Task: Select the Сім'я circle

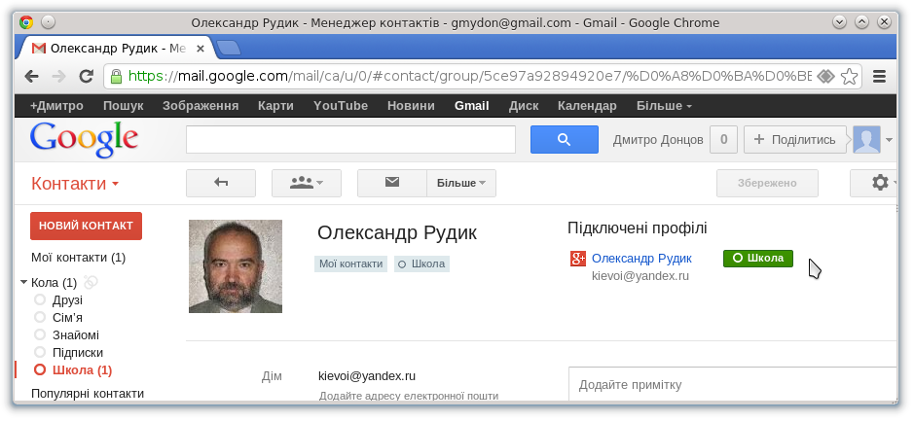Action: (67, 318)
